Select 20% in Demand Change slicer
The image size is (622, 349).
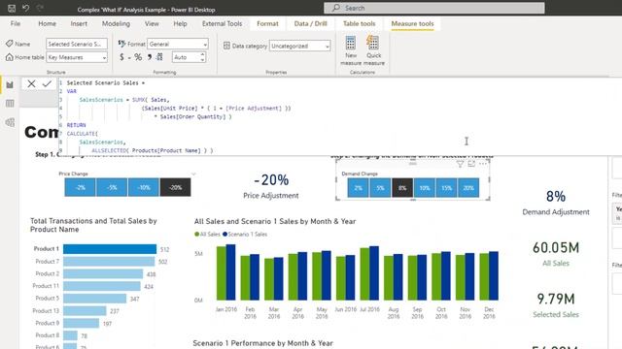point(468,187)
